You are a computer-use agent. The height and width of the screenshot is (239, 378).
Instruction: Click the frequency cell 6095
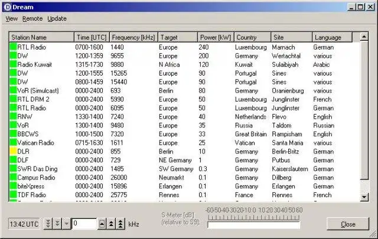117,108
